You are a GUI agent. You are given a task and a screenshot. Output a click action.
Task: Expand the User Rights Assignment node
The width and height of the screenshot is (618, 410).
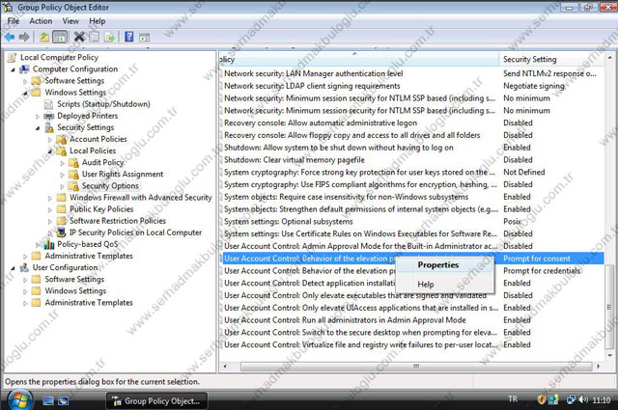[x=62, y=175]
